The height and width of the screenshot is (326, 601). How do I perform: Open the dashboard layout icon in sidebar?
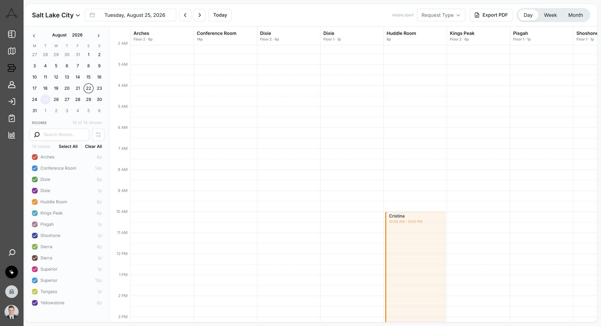click(x=12, y=34)
